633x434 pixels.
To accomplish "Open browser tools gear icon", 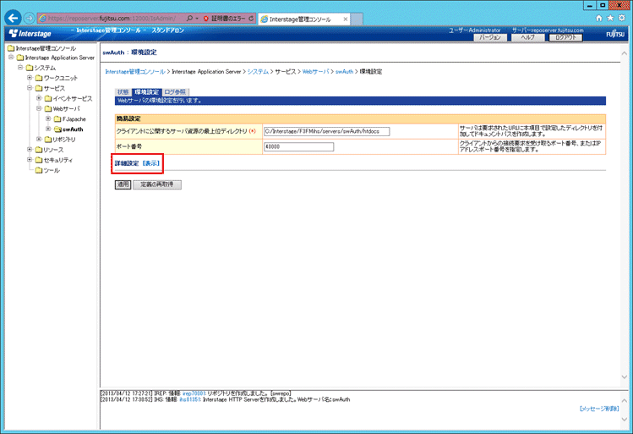I will [622, 18].
